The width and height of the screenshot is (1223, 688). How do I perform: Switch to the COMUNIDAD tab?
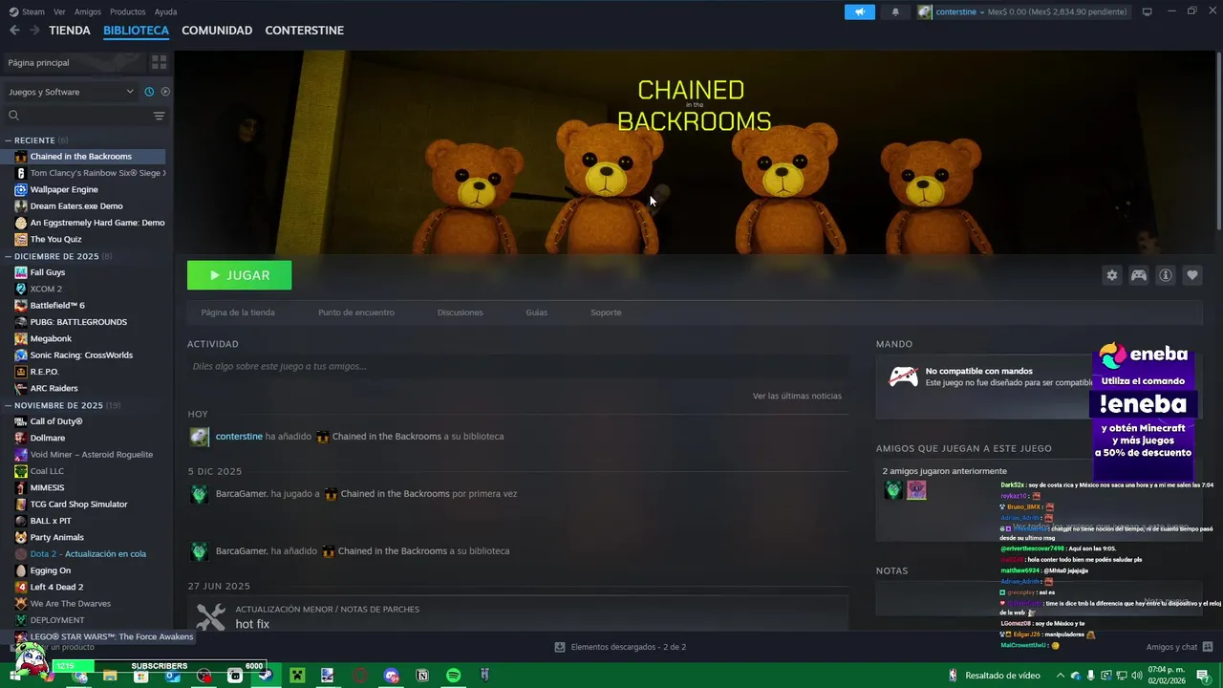click(x=217, y=31)
